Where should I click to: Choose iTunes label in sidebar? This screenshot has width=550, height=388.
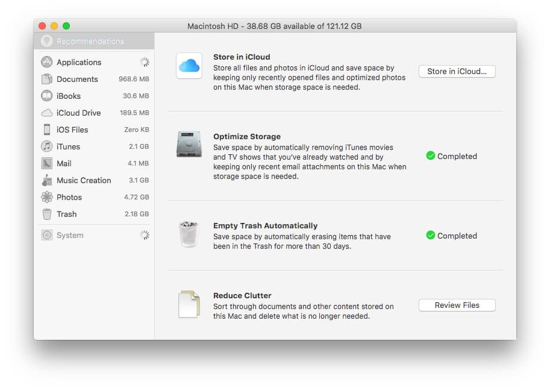coord(69,146)
